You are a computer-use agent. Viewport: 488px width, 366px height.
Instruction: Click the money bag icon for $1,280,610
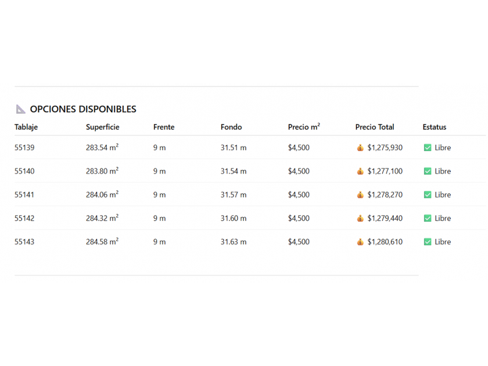tap(360, 242)
